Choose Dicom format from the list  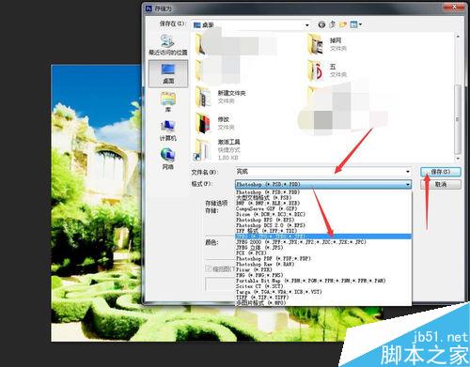tap(323, 214)
